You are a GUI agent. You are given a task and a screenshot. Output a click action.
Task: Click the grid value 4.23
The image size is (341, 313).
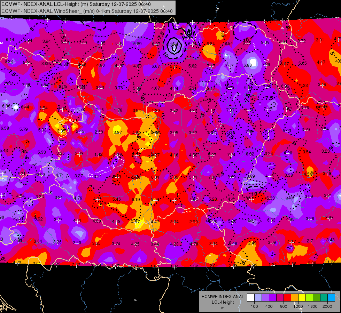point(304,85)
